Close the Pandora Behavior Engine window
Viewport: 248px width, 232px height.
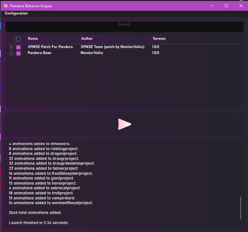click(x=241, y=6)
